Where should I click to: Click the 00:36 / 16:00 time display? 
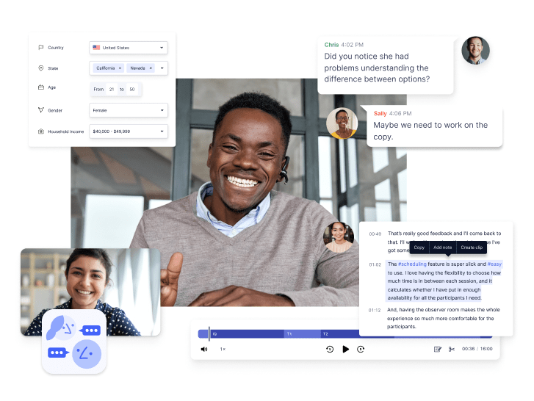[477, 349]
